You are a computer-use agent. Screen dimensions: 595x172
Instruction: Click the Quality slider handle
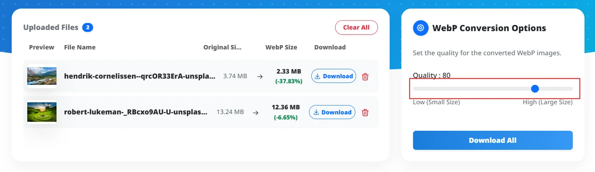point(535,89)
